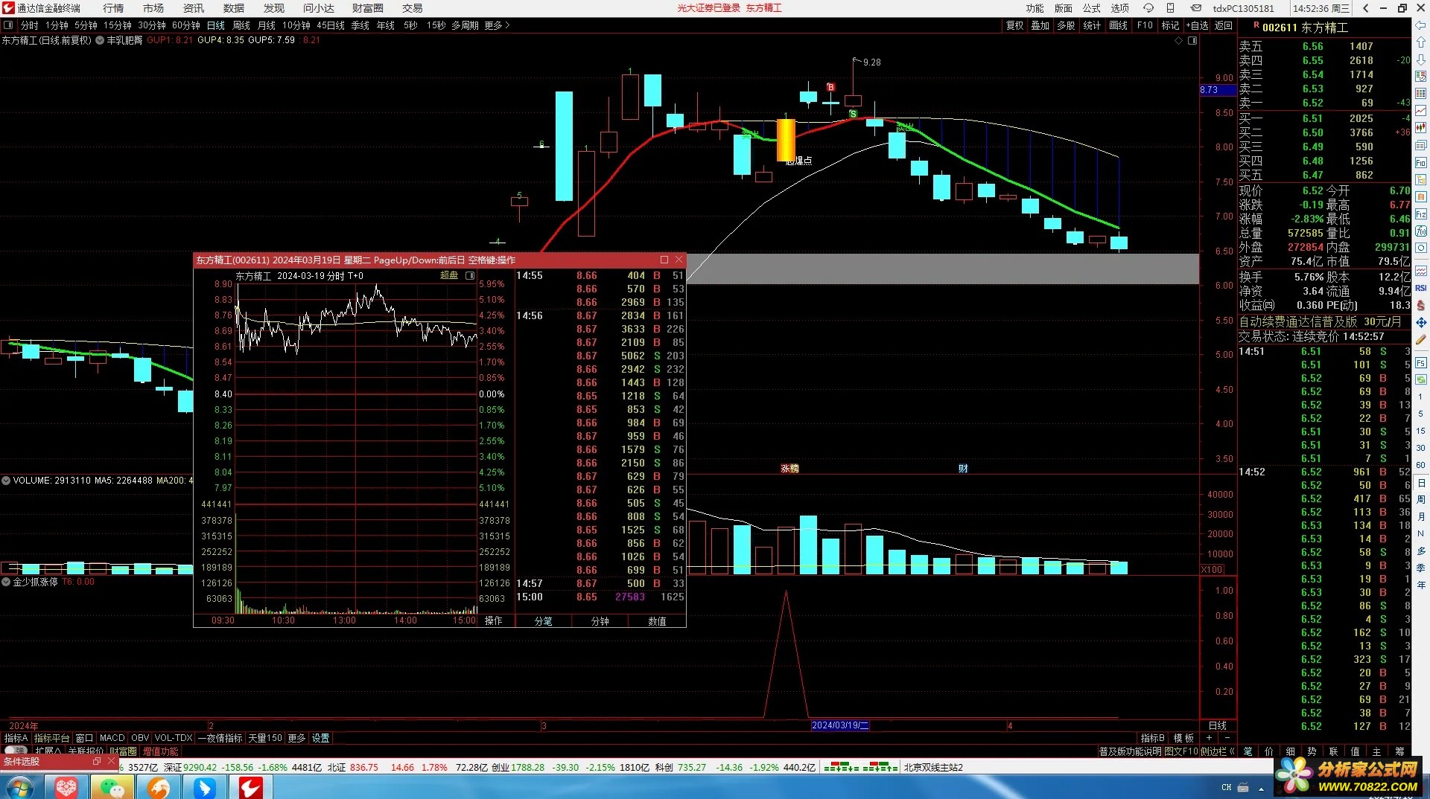The image size is (1430, 799).
Task: Open the mobile phone icon in title bar
Action: (x=1171, y=8)
